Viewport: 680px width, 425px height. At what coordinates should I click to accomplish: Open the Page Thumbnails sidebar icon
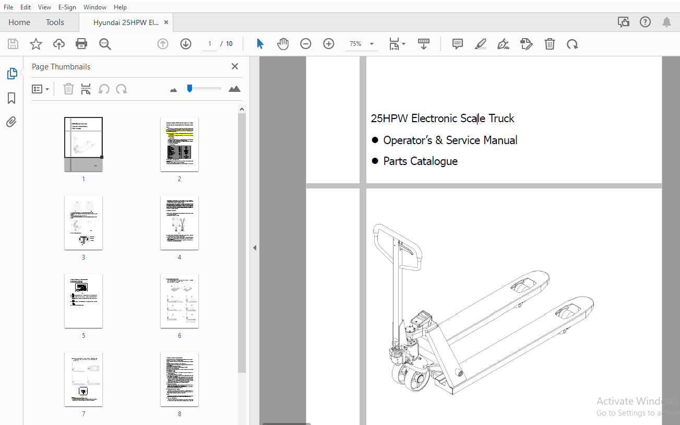pyautogui.click(x=11, y=74)
